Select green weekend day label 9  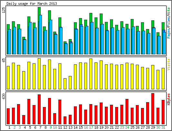click(x=51, y=127)
